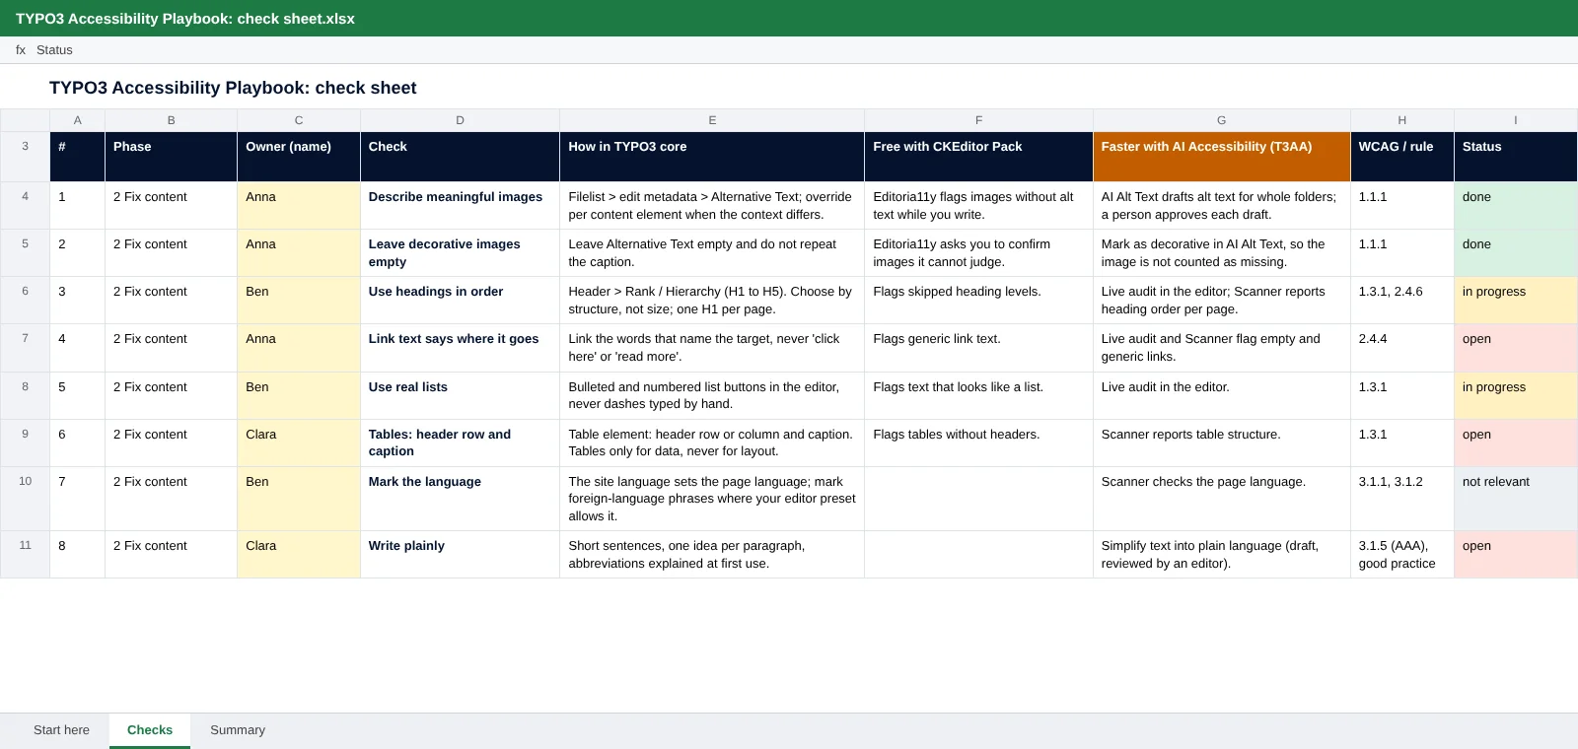Click the 'How in TYPO3 core' header cell

pos(712,157)
